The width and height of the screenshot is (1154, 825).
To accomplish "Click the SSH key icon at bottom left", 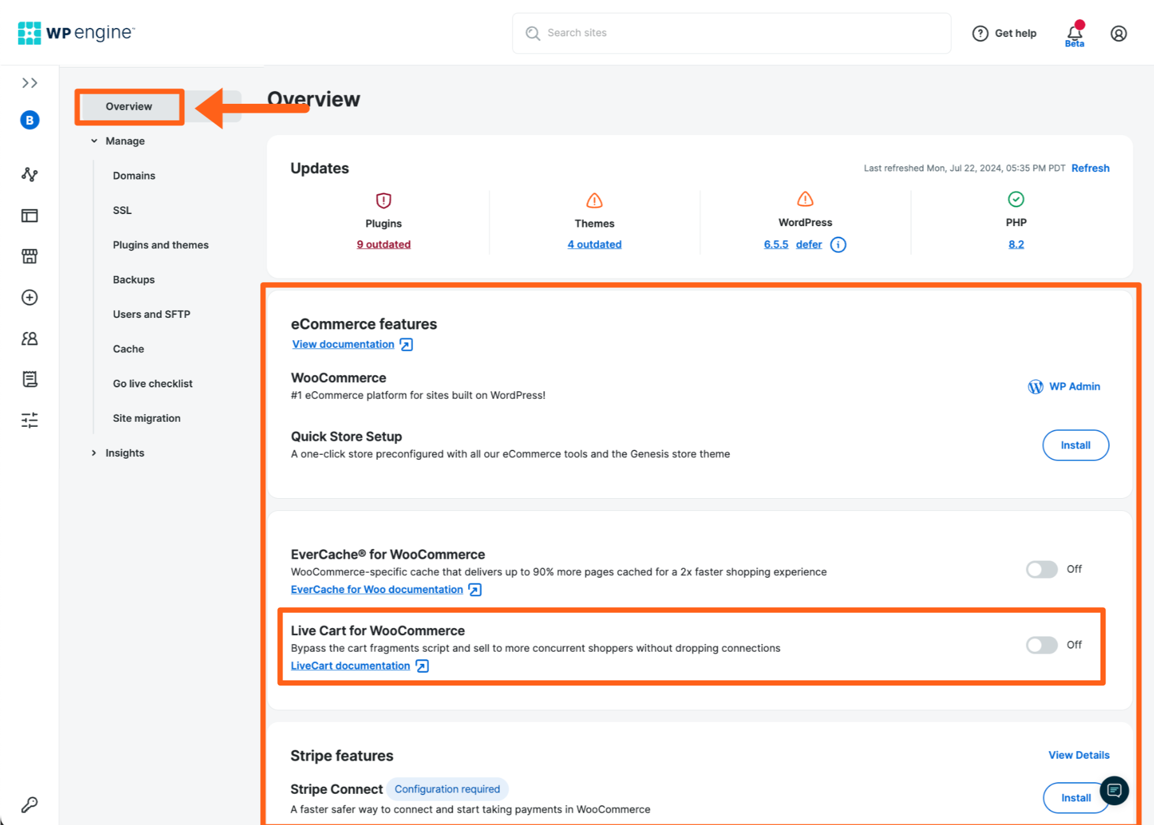I will pos(29,805).
